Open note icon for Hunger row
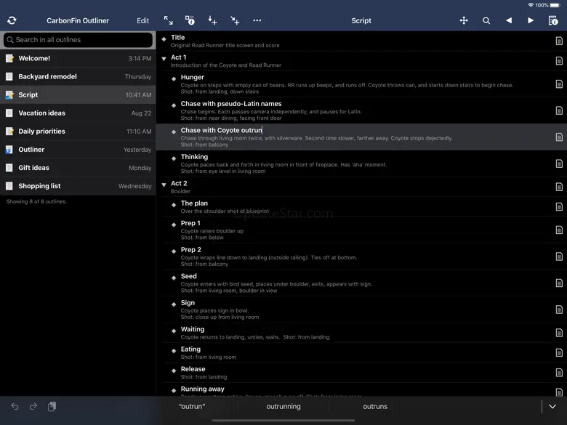567x425 pixels. coord(558,84)
